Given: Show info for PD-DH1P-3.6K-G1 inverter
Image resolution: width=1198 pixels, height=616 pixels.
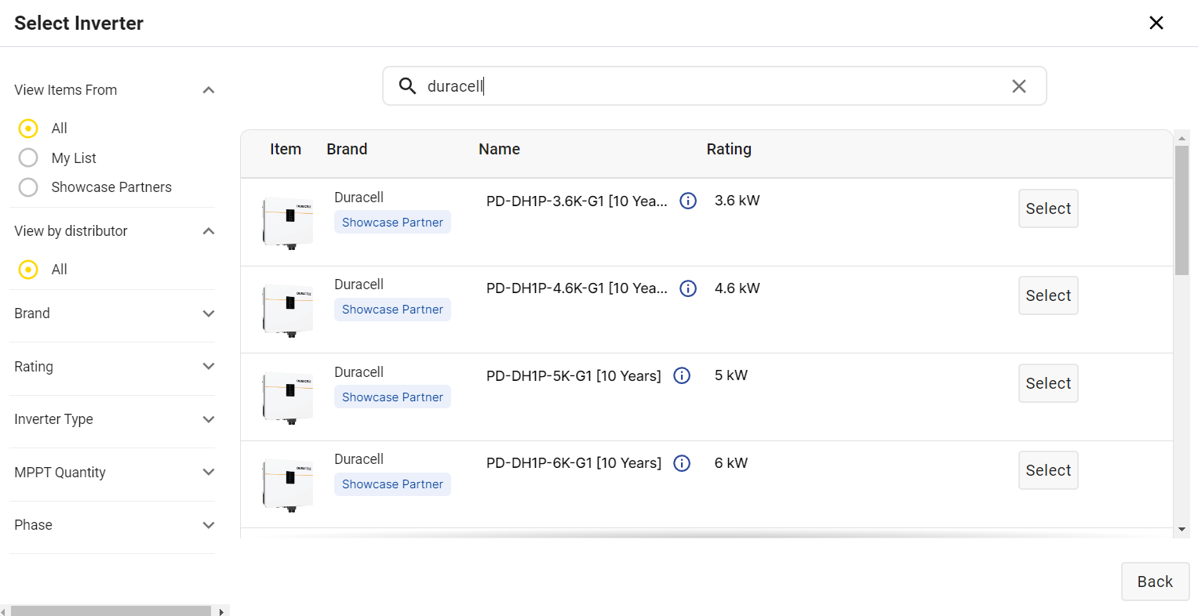Looking at the screenshot, I should coord(688,201).
